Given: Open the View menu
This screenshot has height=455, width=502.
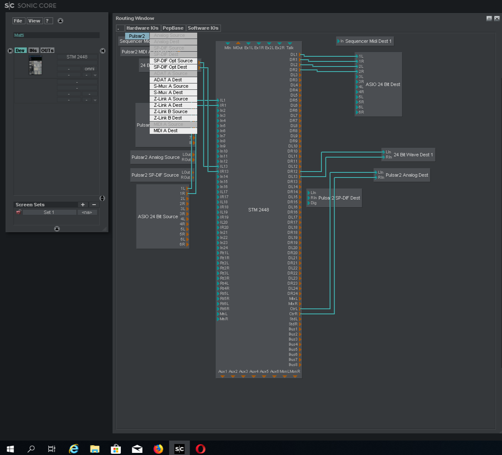Looking at the screenshot, I should coord(34,21).
